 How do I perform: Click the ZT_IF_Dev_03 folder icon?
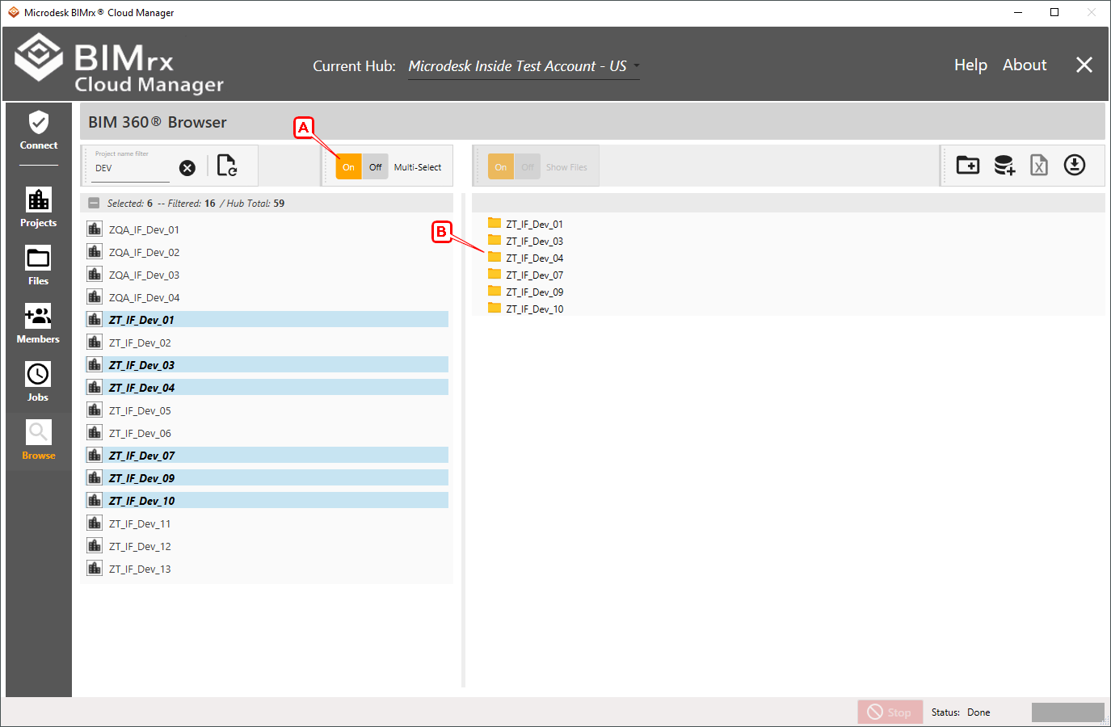(x=494, y=240)
